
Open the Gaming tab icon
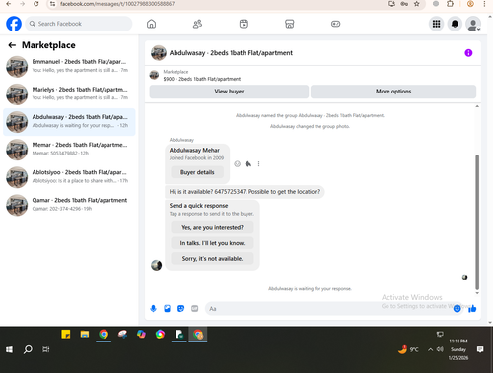[x=335, y=24]
